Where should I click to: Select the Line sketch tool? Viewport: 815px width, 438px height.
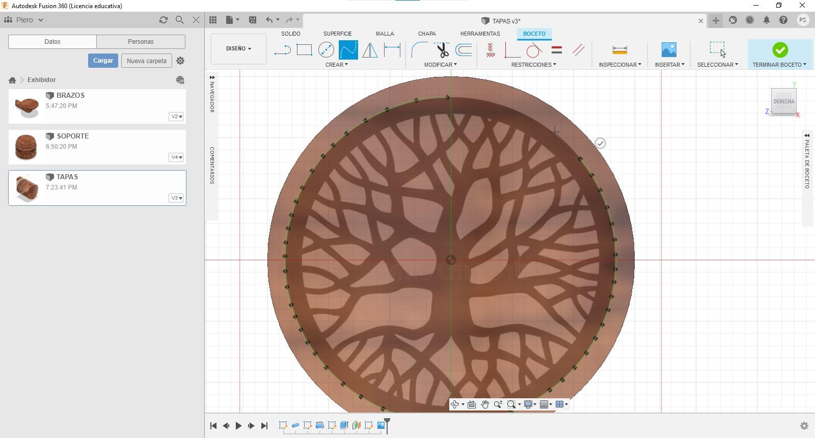(x=282, y=50)
